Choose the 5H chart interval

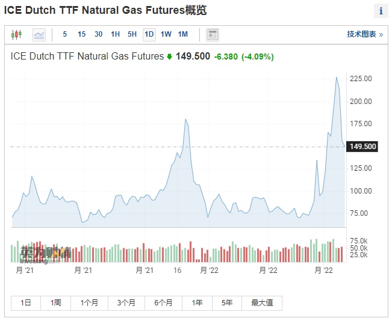click(132, 34)
